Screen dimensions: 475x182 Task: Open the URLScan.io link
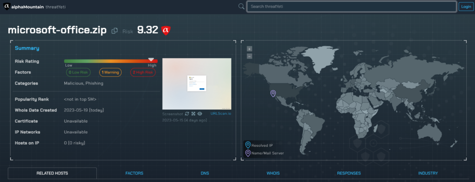pos(221,114)
